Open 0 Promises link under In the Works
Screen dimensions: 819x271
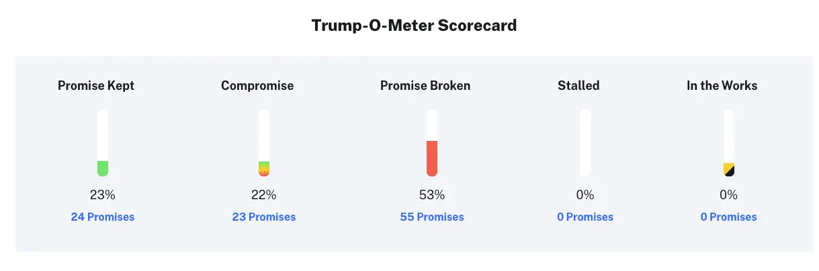click(x=728, y=217)
